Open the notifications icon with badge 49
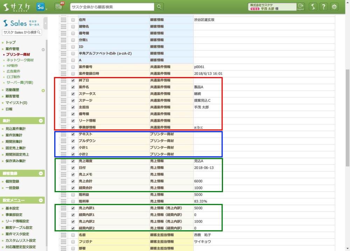Screen dimensions: 350x251 (x=59, y=7)
